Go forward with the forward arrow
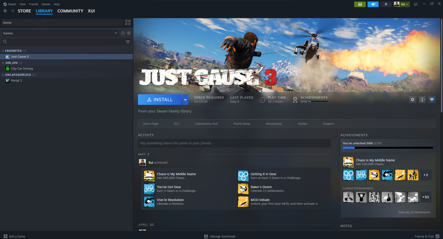The width and height of the screenshot is (443, 239). click(x=12, y=11)
